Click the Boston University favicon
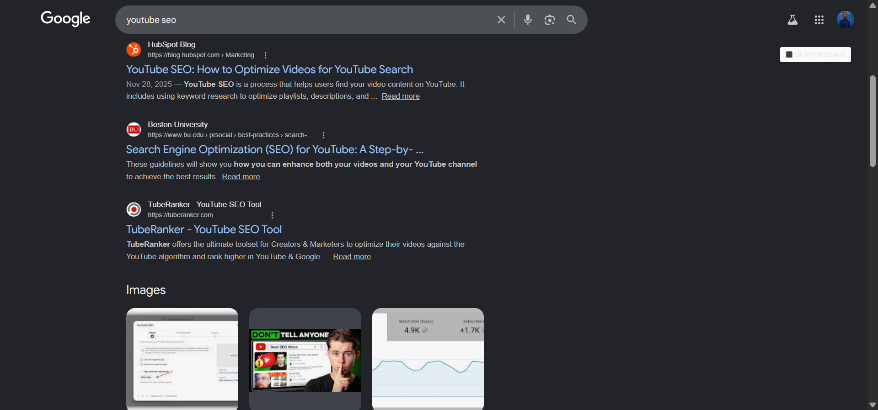 [x=134, y=129]
